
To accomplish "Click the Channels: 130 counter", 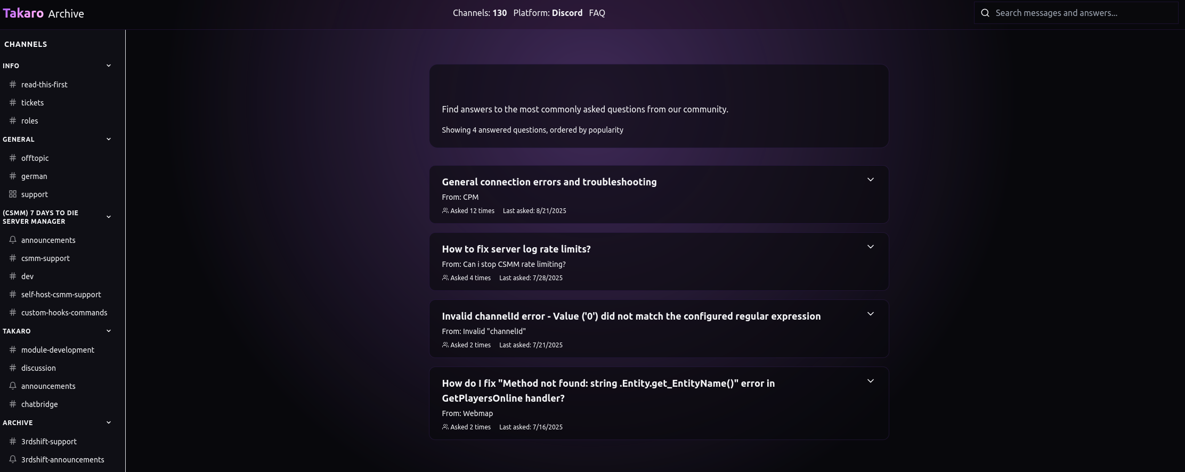I will pos(480,13).
